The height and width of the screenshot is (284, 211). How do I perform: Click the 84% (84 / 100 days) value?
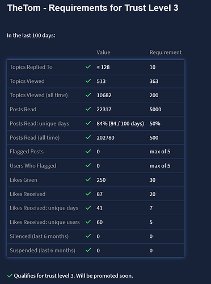[x=120, y=123]
